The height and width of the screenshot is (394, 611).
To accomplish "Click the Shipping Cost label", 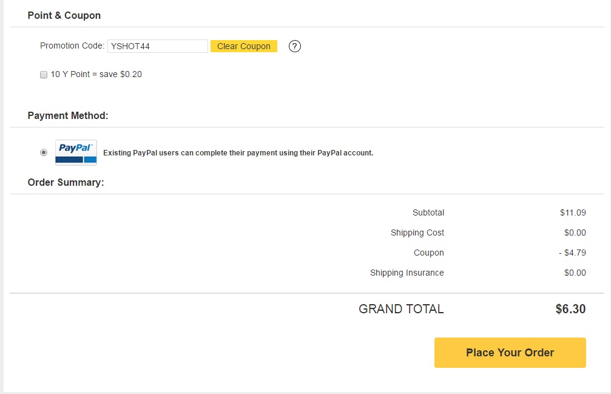I will (417, 233).
